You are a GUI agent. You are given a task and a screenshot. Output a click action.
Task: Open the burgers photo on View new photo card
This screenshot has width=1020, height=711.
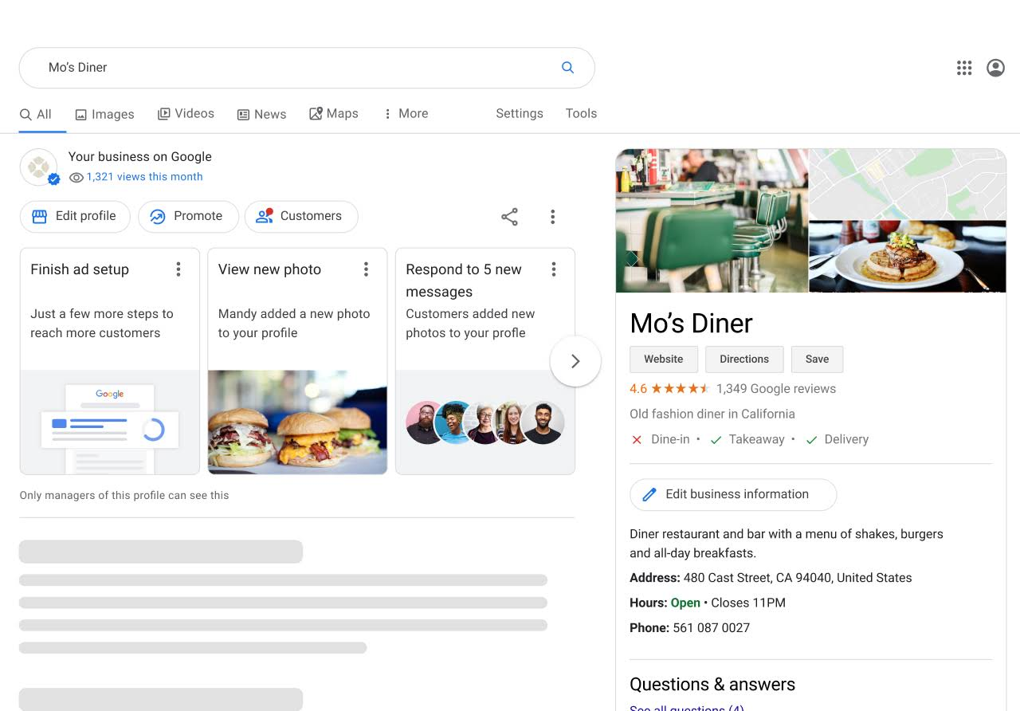[x=297, y=422]
